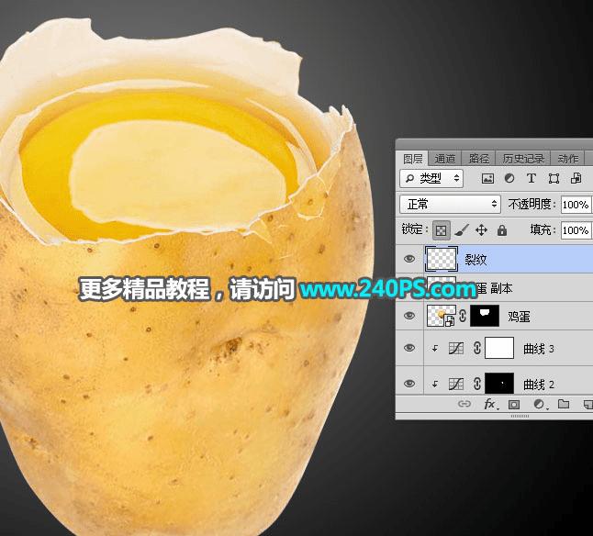Click the 不透明度 100% field

(576, 205)
